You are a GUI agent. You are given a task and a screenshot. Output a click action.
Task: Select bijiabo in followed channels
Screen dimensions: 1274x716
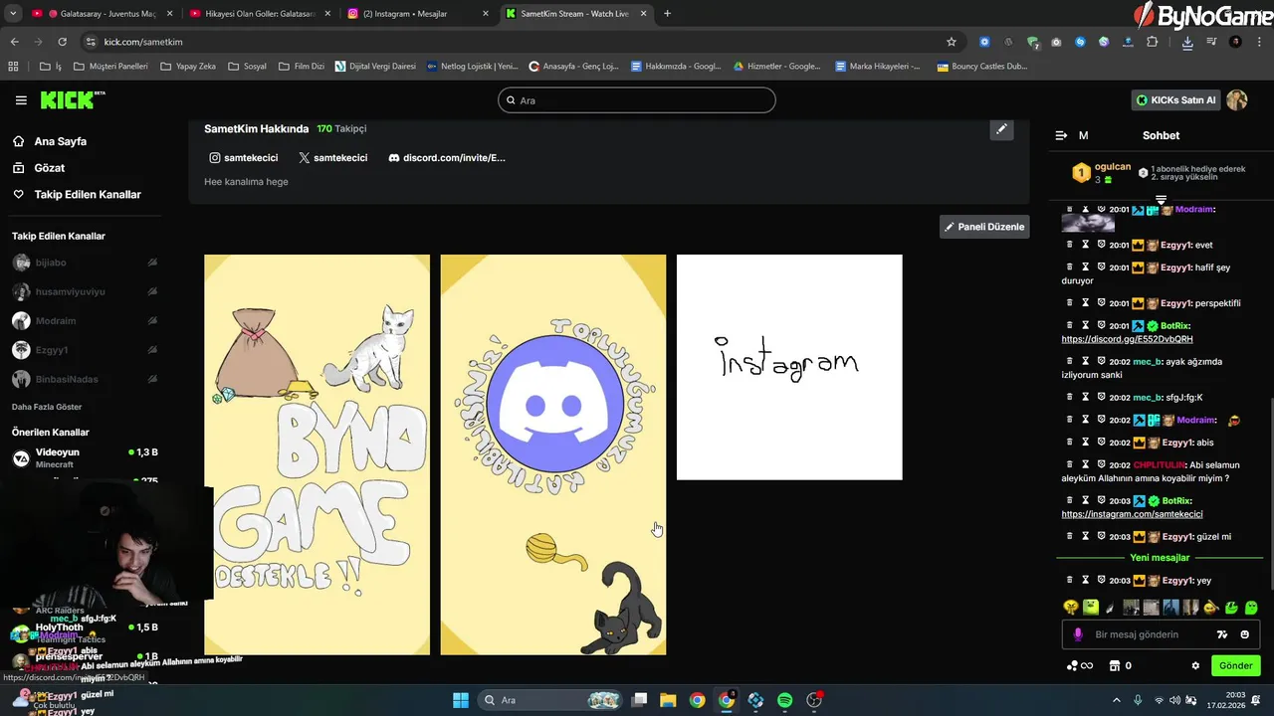click(x=85, y=263)
